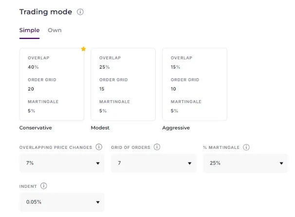The height and width of the screenshot is (217, 295).
Task: Click info icon next to Overlapping Price Changes
Action: tap(99, 147)
